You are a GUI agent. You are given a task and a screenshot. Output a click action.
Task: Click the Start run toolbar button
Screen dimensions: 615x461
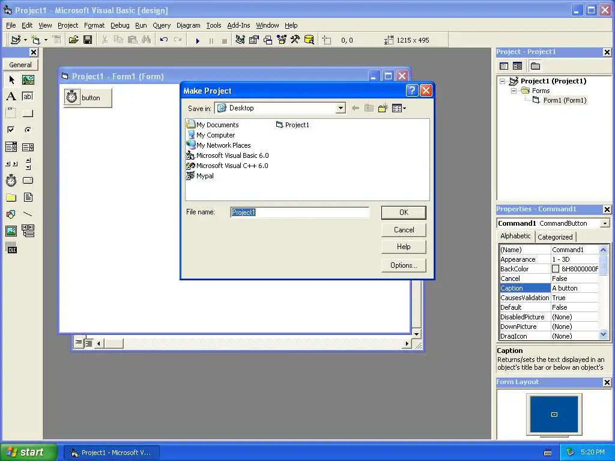(x=198, y=40)
